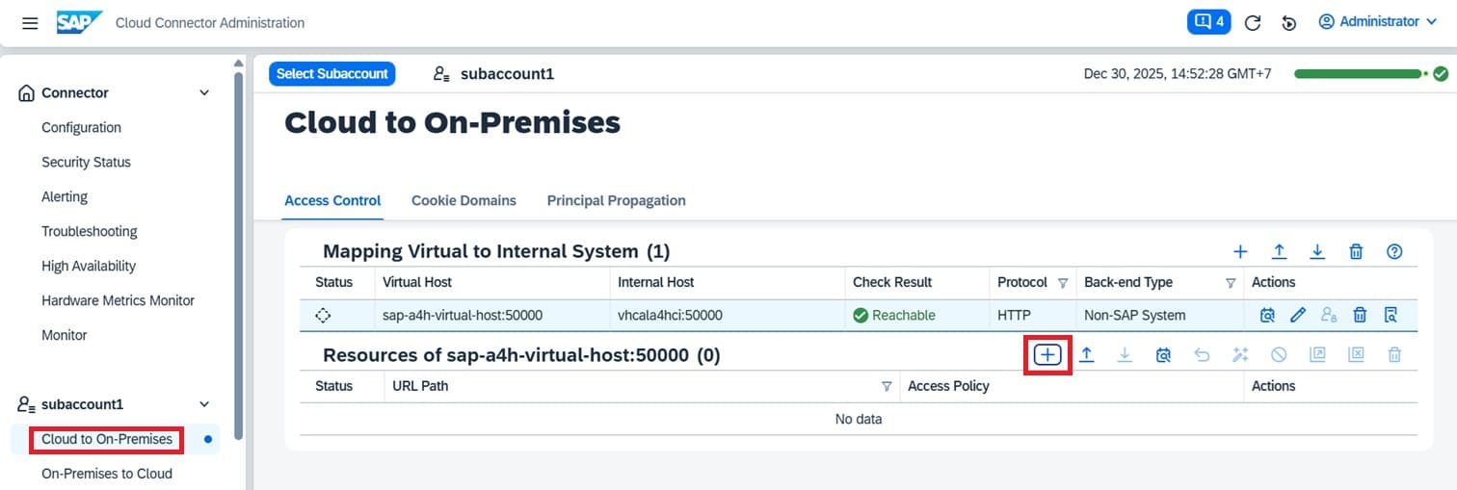Edit the sap-a4h-virtual-host mapping with pencil icon

pos(1298,315)
